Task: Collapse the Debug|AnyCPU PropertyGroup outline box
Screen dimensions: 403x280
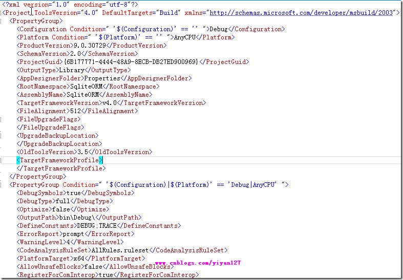Action: (1, 185)
